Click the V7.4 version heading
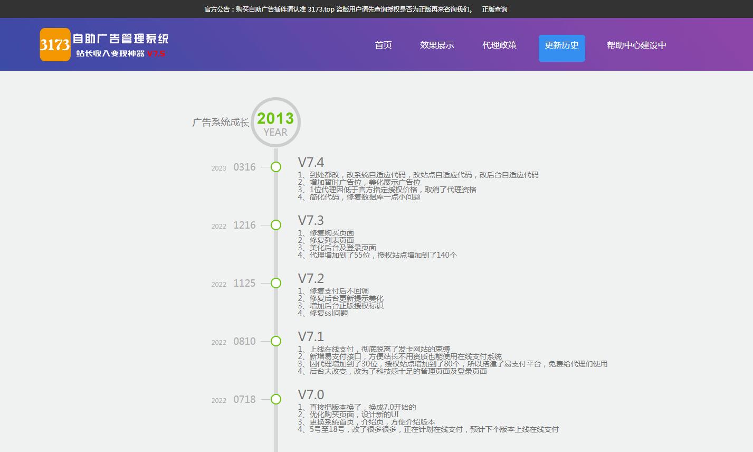 (x=311, y=162)
